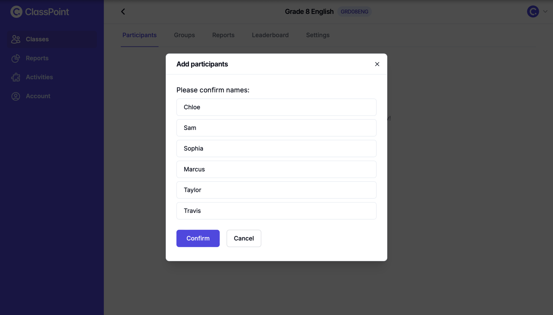Open the Leaderboard tab

270,35
